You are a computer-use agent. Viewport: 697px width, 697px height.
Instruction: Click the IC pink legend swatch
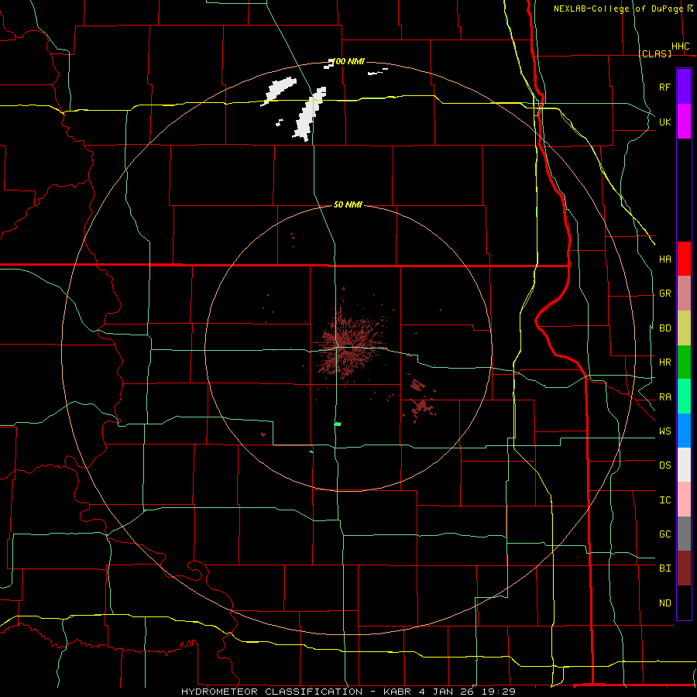(684, 500)
